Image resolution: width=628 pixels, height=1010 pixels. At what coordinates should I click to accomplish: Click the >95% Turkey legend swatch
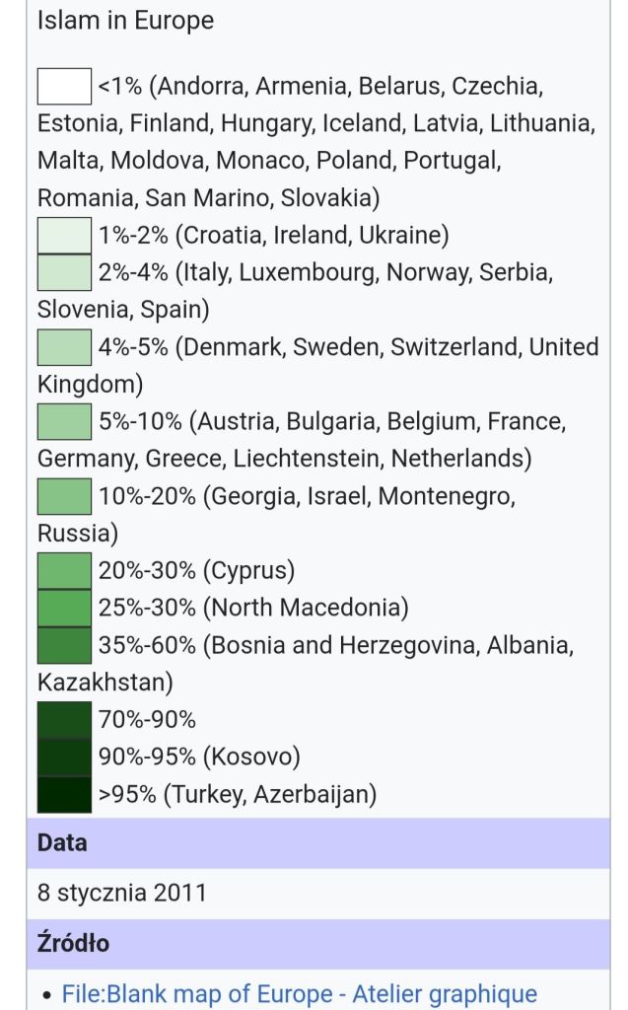coord(64,794)
